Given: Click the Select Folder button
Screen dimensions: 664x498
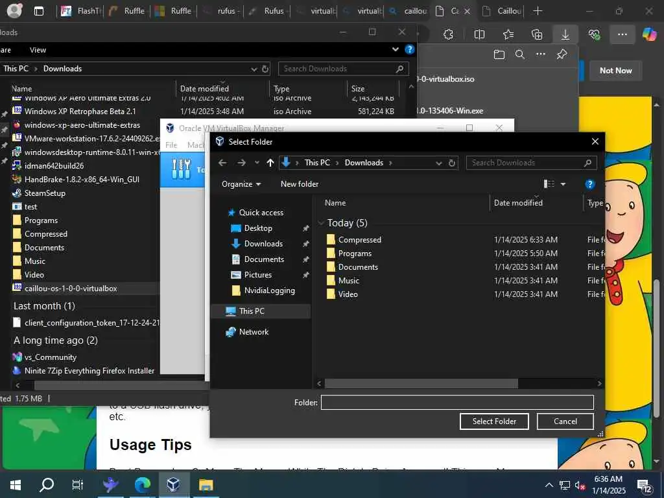Looking at the screenshot, I should [x=494, y=421].
